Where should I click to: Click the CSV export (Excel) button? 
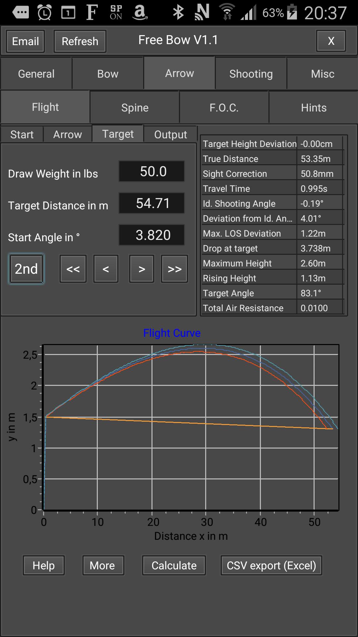tap(271, 565)
